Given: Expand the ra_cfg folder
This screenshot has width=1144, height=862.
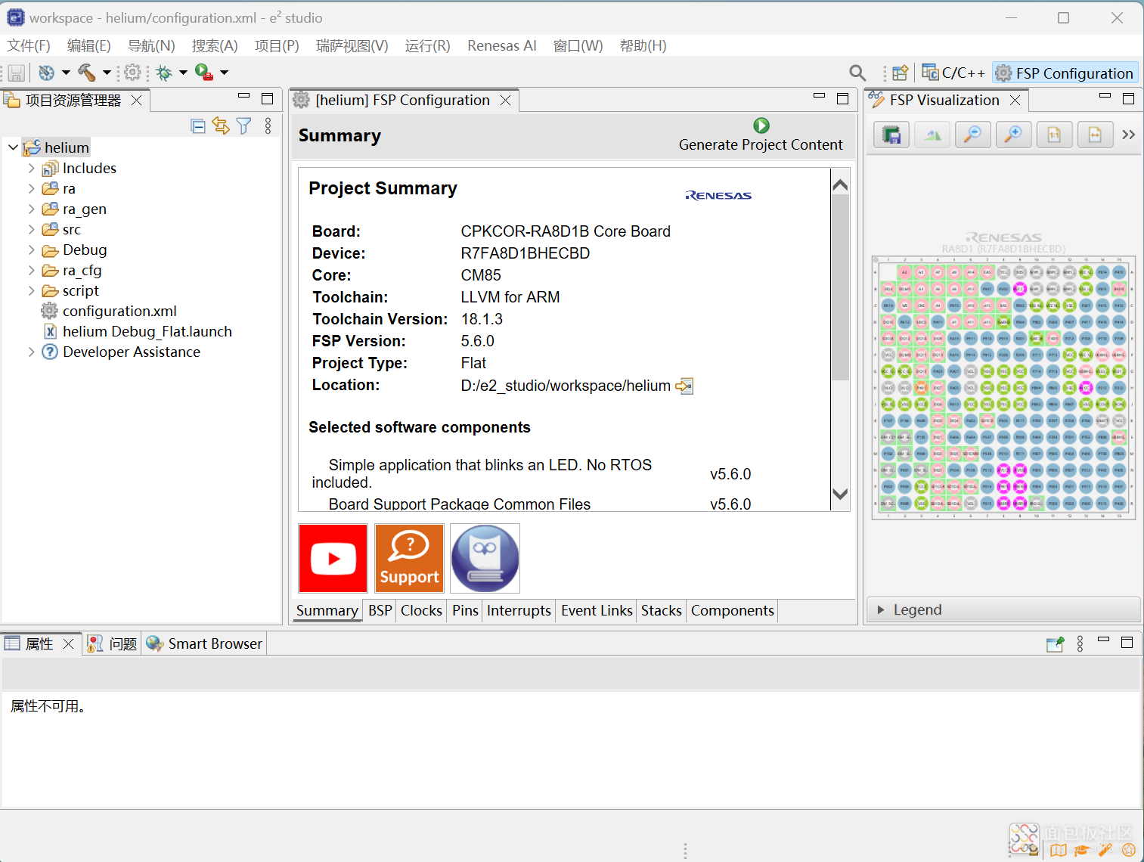Looking at the screenshot, I should pyautogui.click(x=31, y=270).
